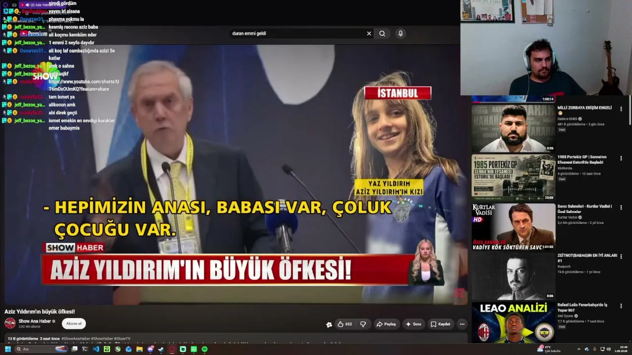Open the Kurtlar Vadisi Savcı Sahneleri thumbnail
The image size is (632, 355).
[x=513, y=226]
